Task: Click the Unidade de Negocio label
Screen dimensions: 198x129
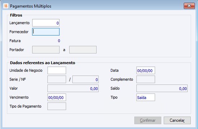Action: 26,70
